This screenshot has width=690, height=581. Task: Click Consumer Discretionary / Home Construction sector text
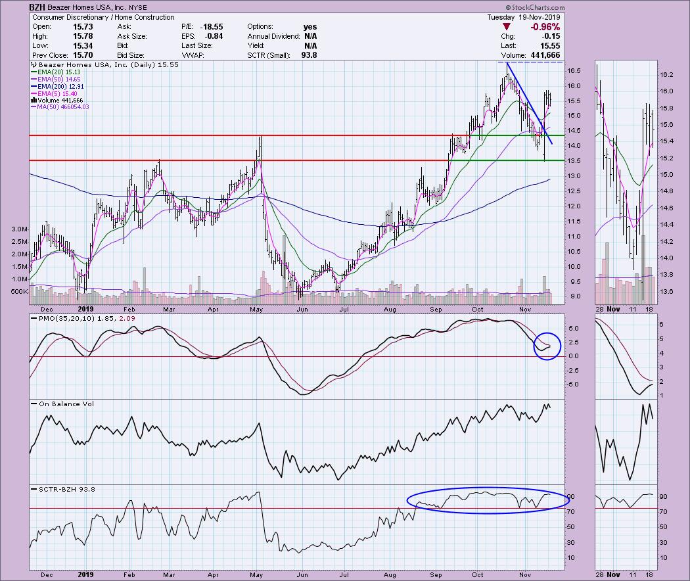coord(103,17)
